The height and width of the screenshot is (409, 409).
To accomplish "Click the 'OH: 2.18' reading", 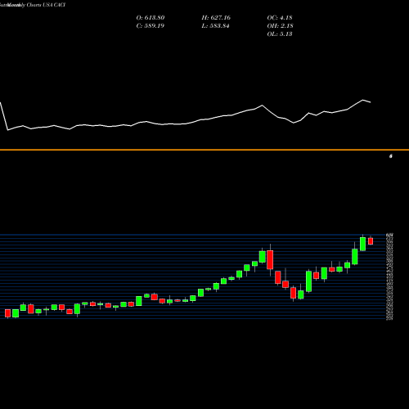I will (x=280, y=26).
